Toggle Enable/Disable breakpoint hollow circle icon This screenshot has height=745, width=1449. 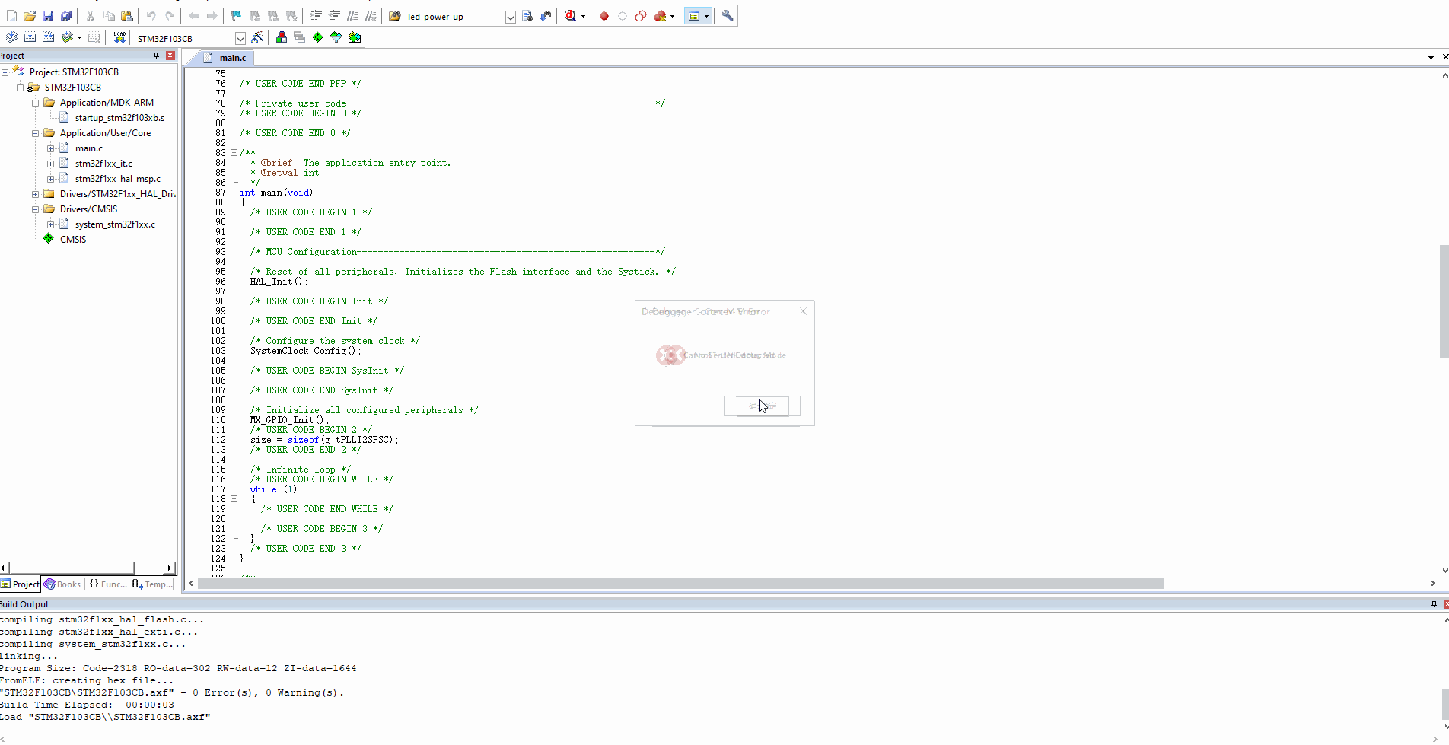coord(623,16)
